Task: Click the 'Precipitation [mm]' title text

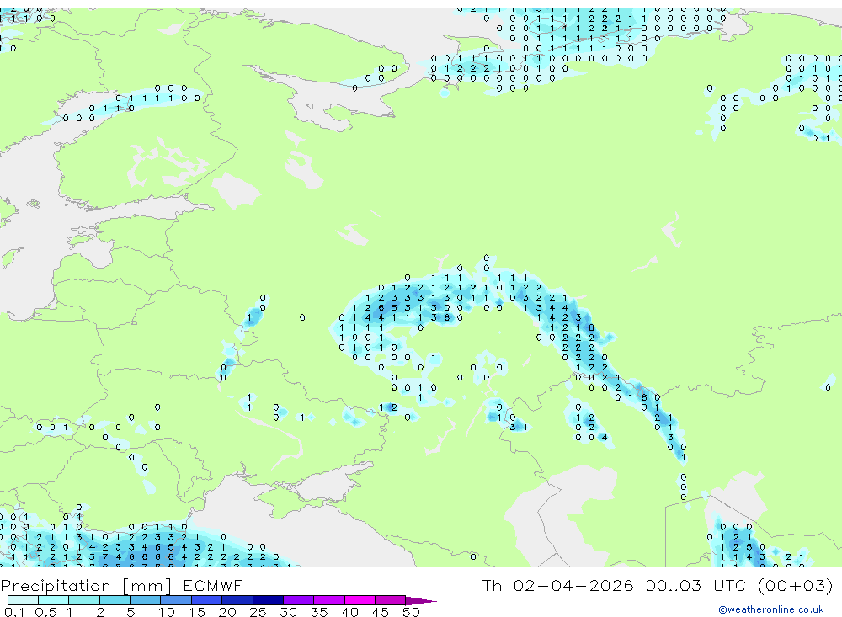Action: point(86,585)
